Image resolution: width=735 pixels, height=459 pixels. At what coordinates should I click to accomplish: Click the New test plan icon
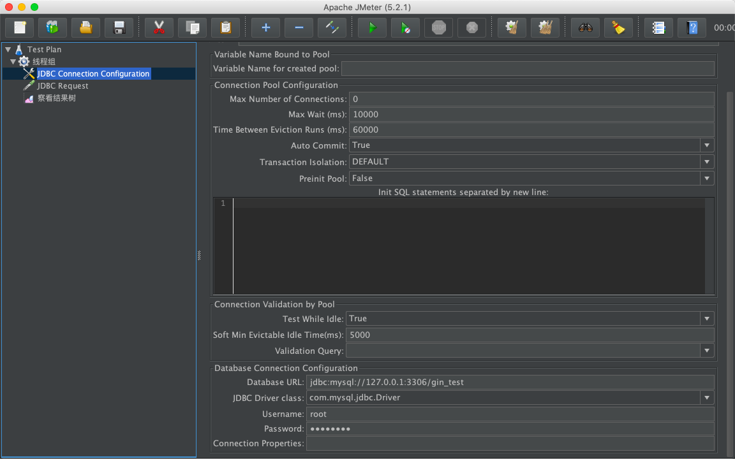click(x=20, y=27)
